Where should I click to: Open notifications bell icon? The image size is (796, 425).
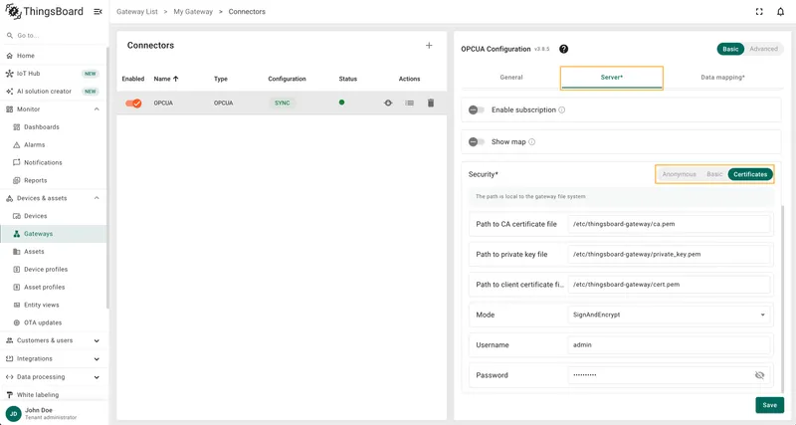[x=780, y=11]
